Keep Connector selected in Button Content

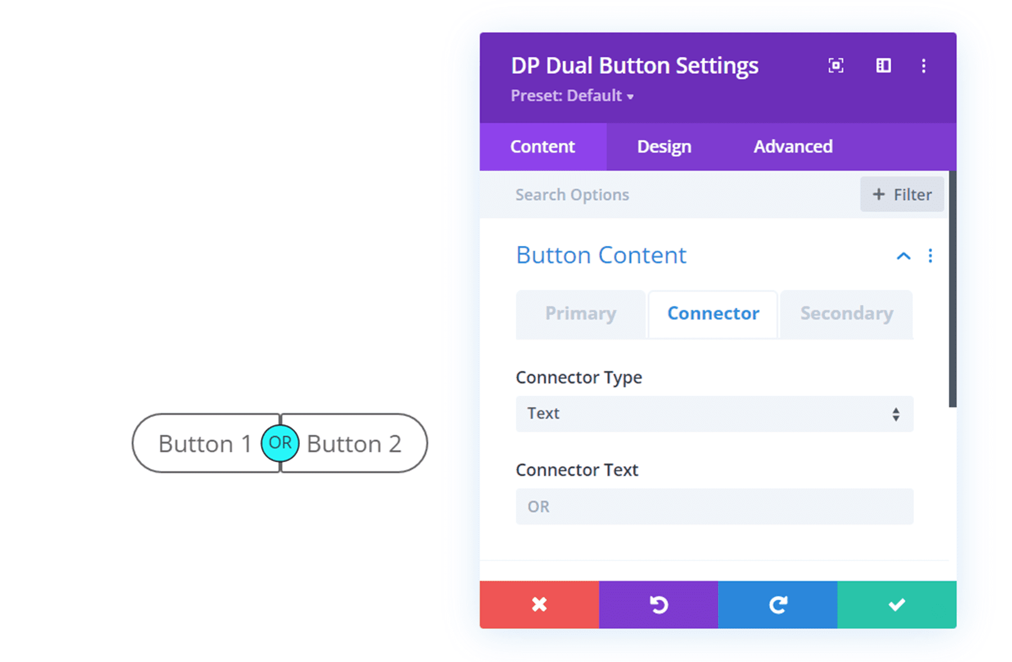tap(712, 314)
